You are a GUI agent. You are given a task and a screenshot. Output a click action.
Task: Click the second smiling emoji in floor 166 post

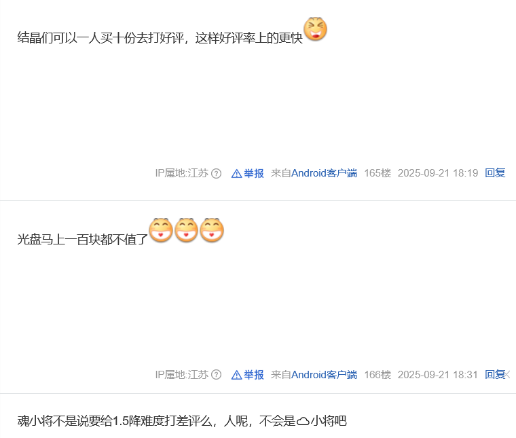pyautogui.click(x=186, y=230)
